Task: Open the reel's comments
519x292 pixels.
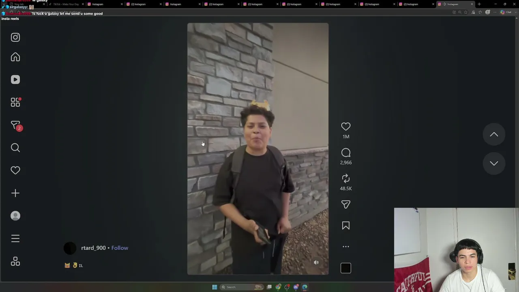Action: pyautogui.click(x=346, y=152)
